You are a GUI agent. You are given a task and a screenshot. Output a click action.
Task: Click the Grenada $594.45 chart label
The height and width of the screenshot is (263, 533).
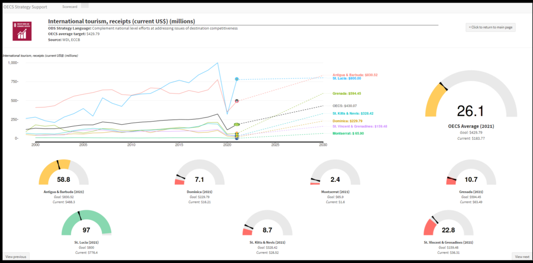(x=346, y=94)
